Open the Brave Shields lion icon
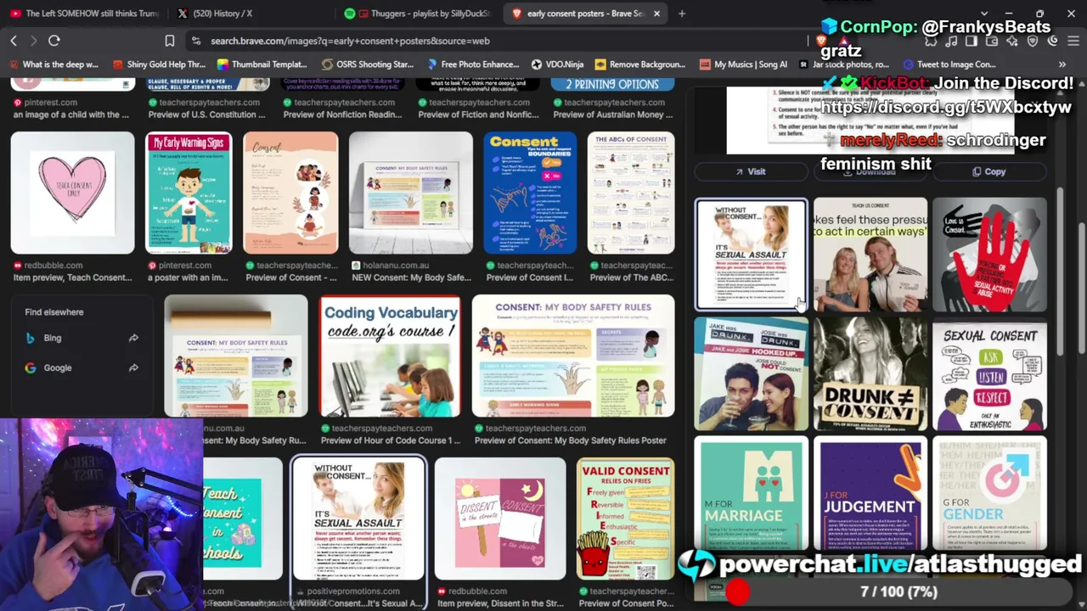The width and height of the screenshot is (1087, 611). click(821, 41)
